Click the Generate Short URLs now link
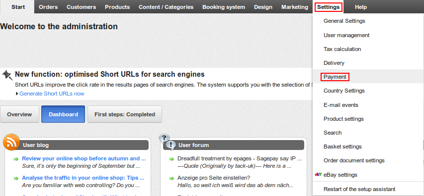This screenshot has width=424, height=196. [52, 94]
